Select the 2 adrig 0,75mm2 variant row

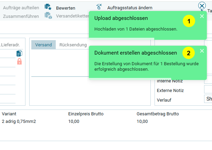(x=19, y=121)
